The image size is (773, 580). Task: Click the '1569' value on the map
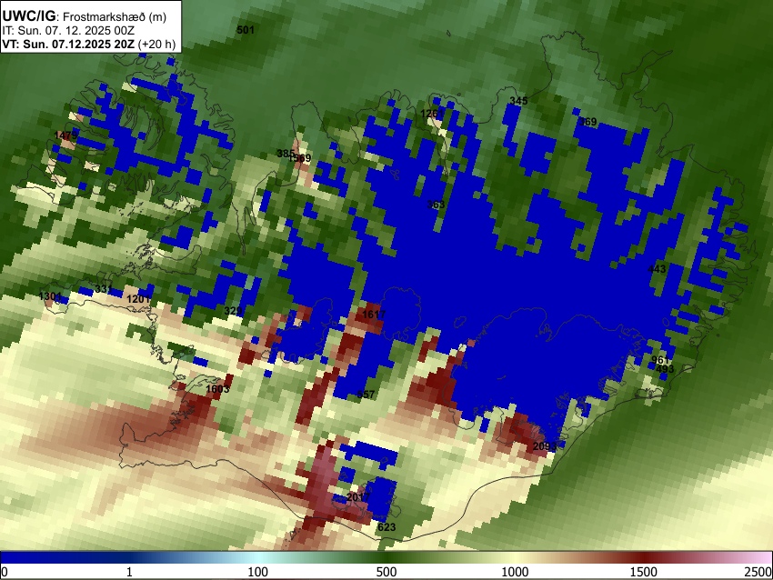pyautogui.click(x=300, y=158)
